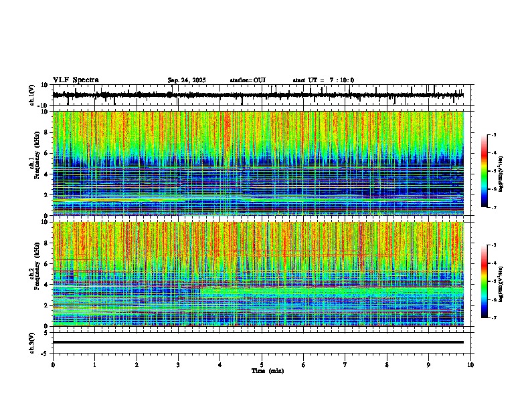Click the "5" tick of ch.3(V) axis
Viewport: 530px width, 409px height.
pos(47,333)
